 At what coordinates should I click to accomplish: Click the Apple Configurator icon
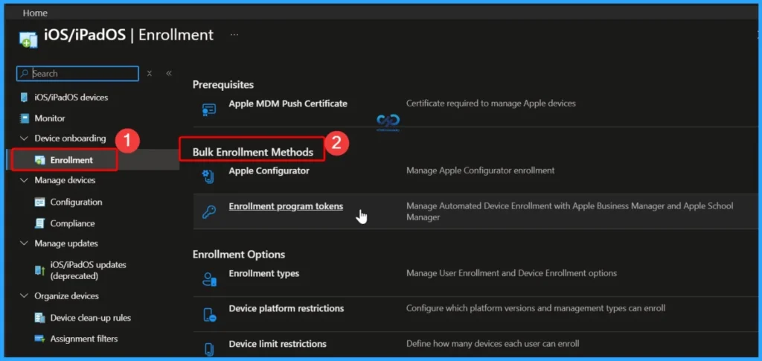tap(209, 177)
